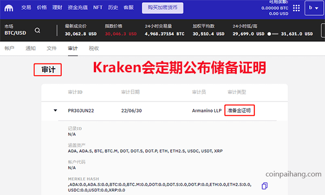Click the 审计ID column header
This screenshot has width=325, height=195.
75,92
